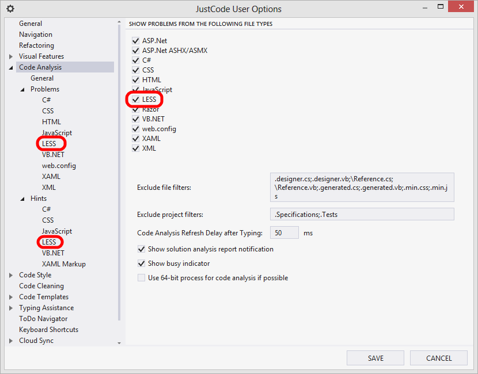Click the tree scrollbar down arrow
478x374 pixels.
pos(119,343)
